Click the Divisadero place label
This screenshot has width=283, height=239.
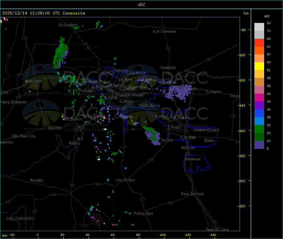point(68,25)
